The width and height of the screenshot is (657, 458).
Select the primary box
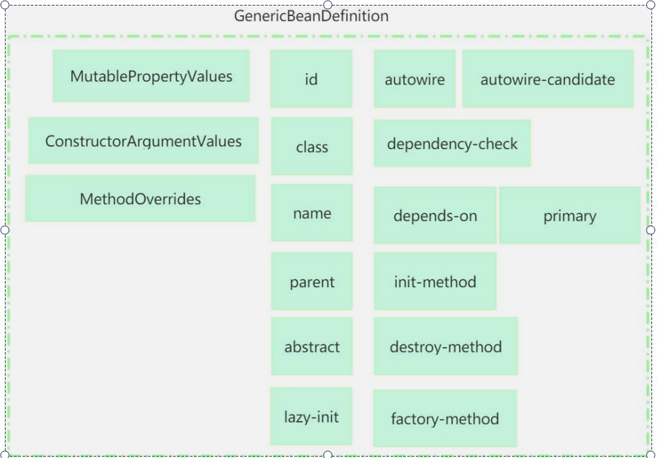click(570, 215)
